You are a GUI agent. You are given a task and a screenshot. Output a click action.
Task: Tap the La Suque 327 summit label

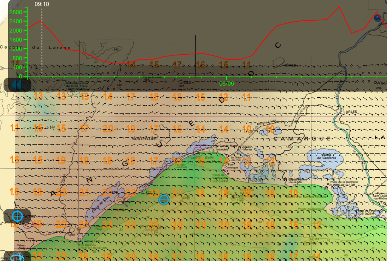coord(185,84)
